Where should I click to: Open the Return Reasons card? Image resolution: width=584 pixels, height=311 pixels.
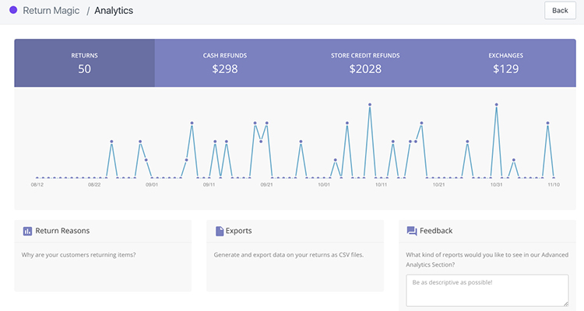pos(103,256)
